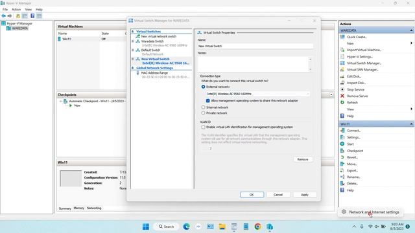Viewport: 415px width, 233px height.
Task: Click Revert action for Win11
Action: coord(352,157)
